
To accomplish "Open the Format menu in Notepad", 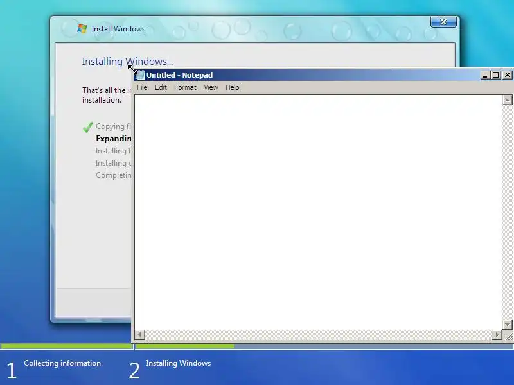I will tap(185, 87).
